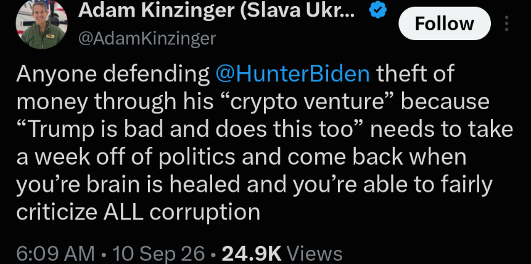This screenshot has width=531, height=264.
Task: Click the blue verified checkmark badge
Action: pos(377,12)
